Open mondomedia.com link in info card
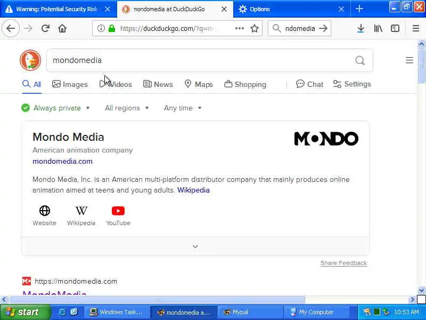 [62, 162]
